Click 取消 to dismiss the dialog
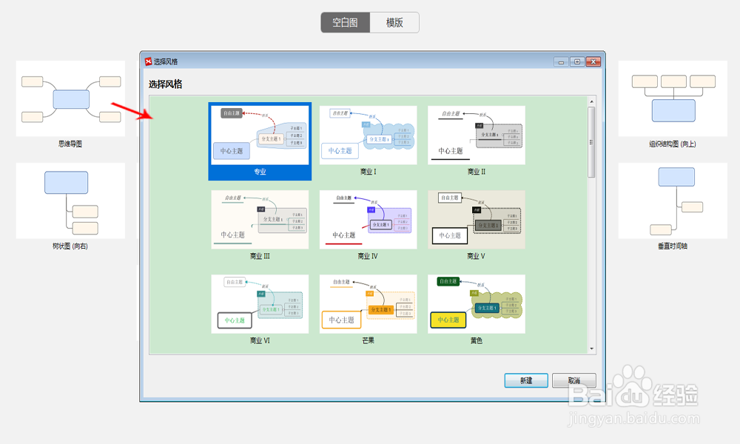 pos(573,380)
